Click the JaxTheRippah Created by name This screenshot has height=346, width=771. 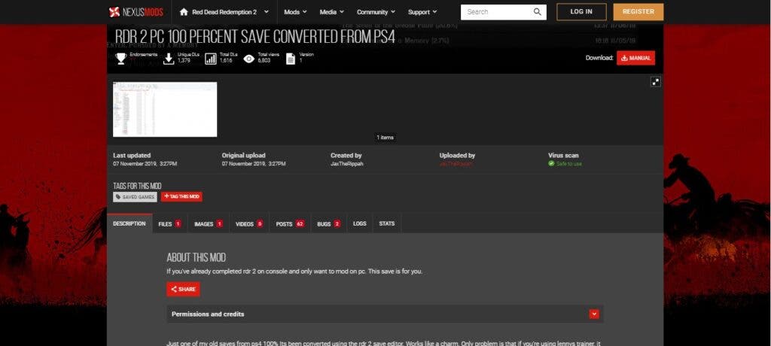[347, 164]
